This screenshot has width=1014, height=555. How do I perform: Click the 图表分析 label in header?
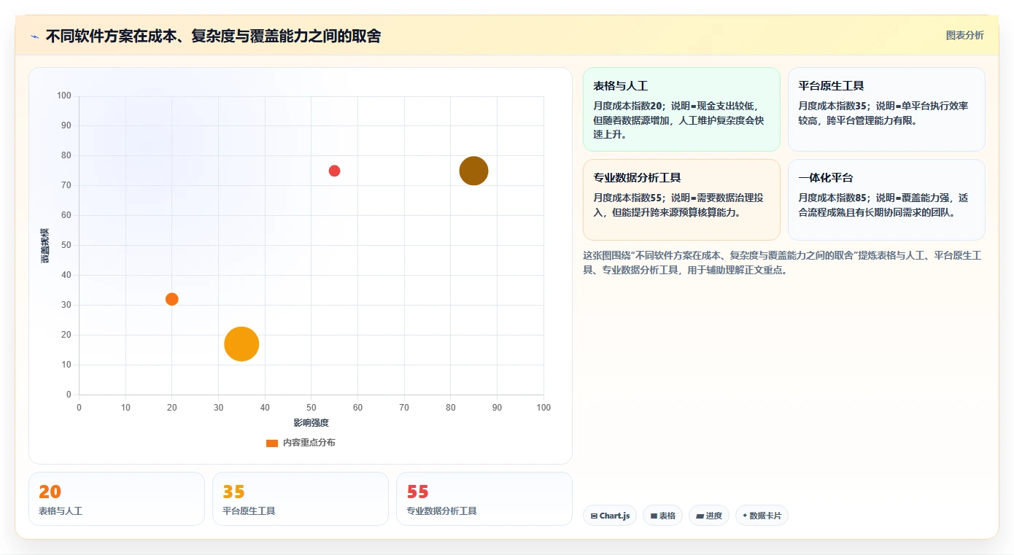click(x=964, y=35)
